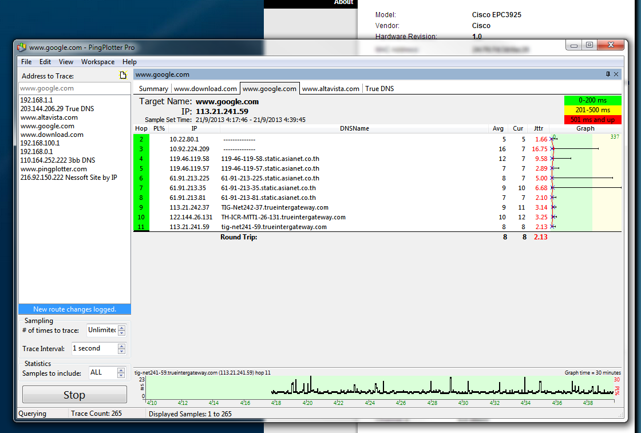Click the Round Trip summary row label
Image resolution: width=641 pixels, height=433 pixels.
[x=239, y=237]
